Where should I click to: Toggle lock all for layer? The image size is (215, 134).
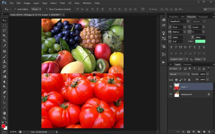[189, 80]
